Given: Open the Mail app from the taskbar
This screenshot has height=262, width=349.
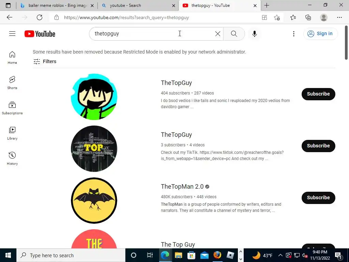Looking at the screenshot, I should (x=204, y=255).
